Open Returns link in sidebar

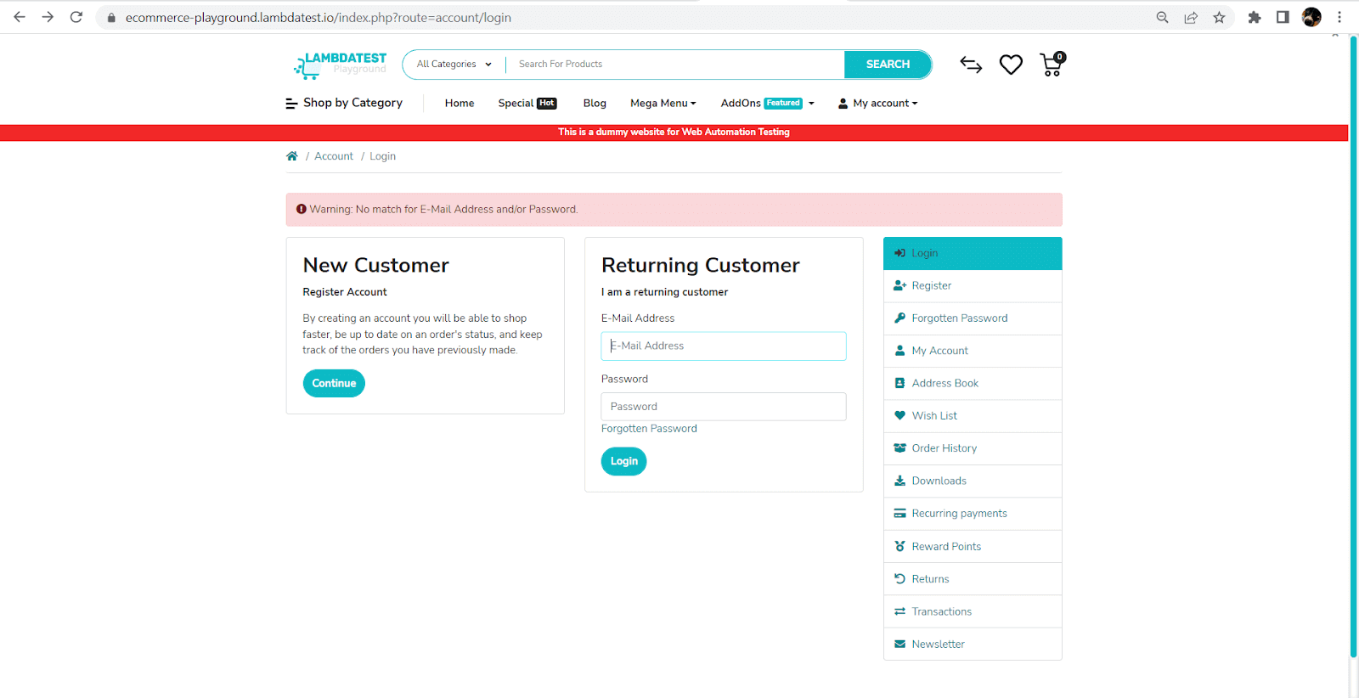[973, 578]
